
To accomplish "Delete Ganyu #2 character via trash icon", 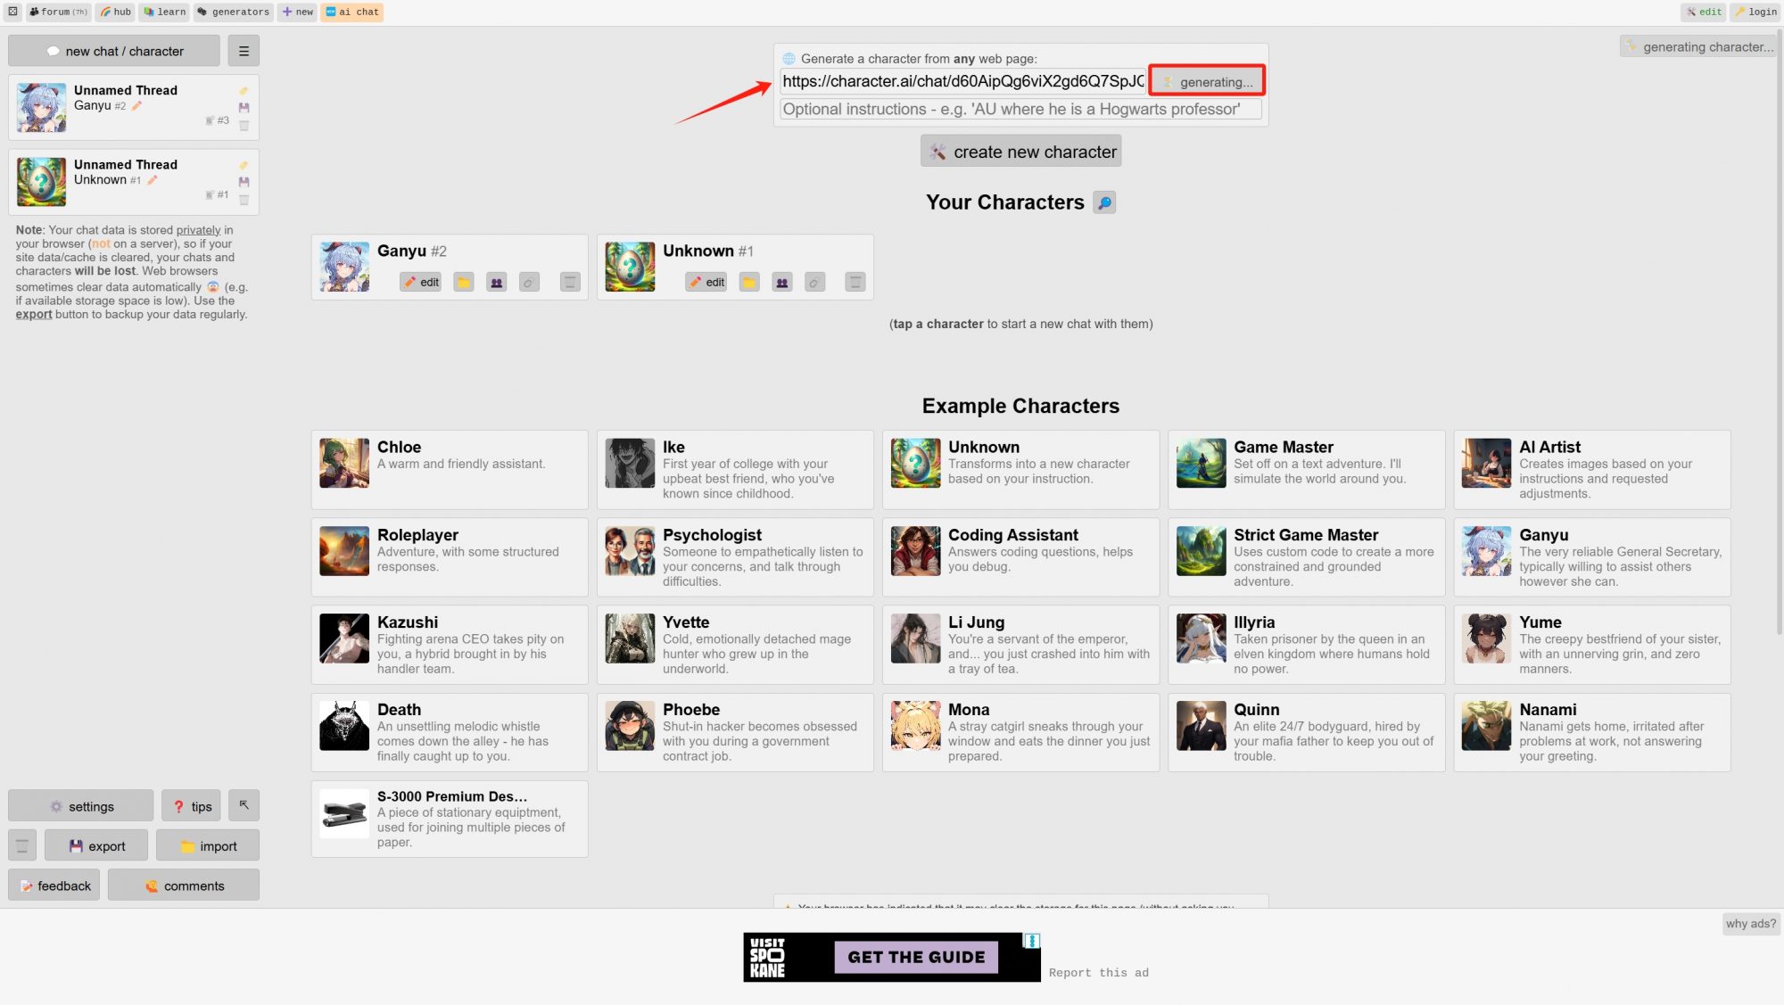I will [x=570, y=283].
